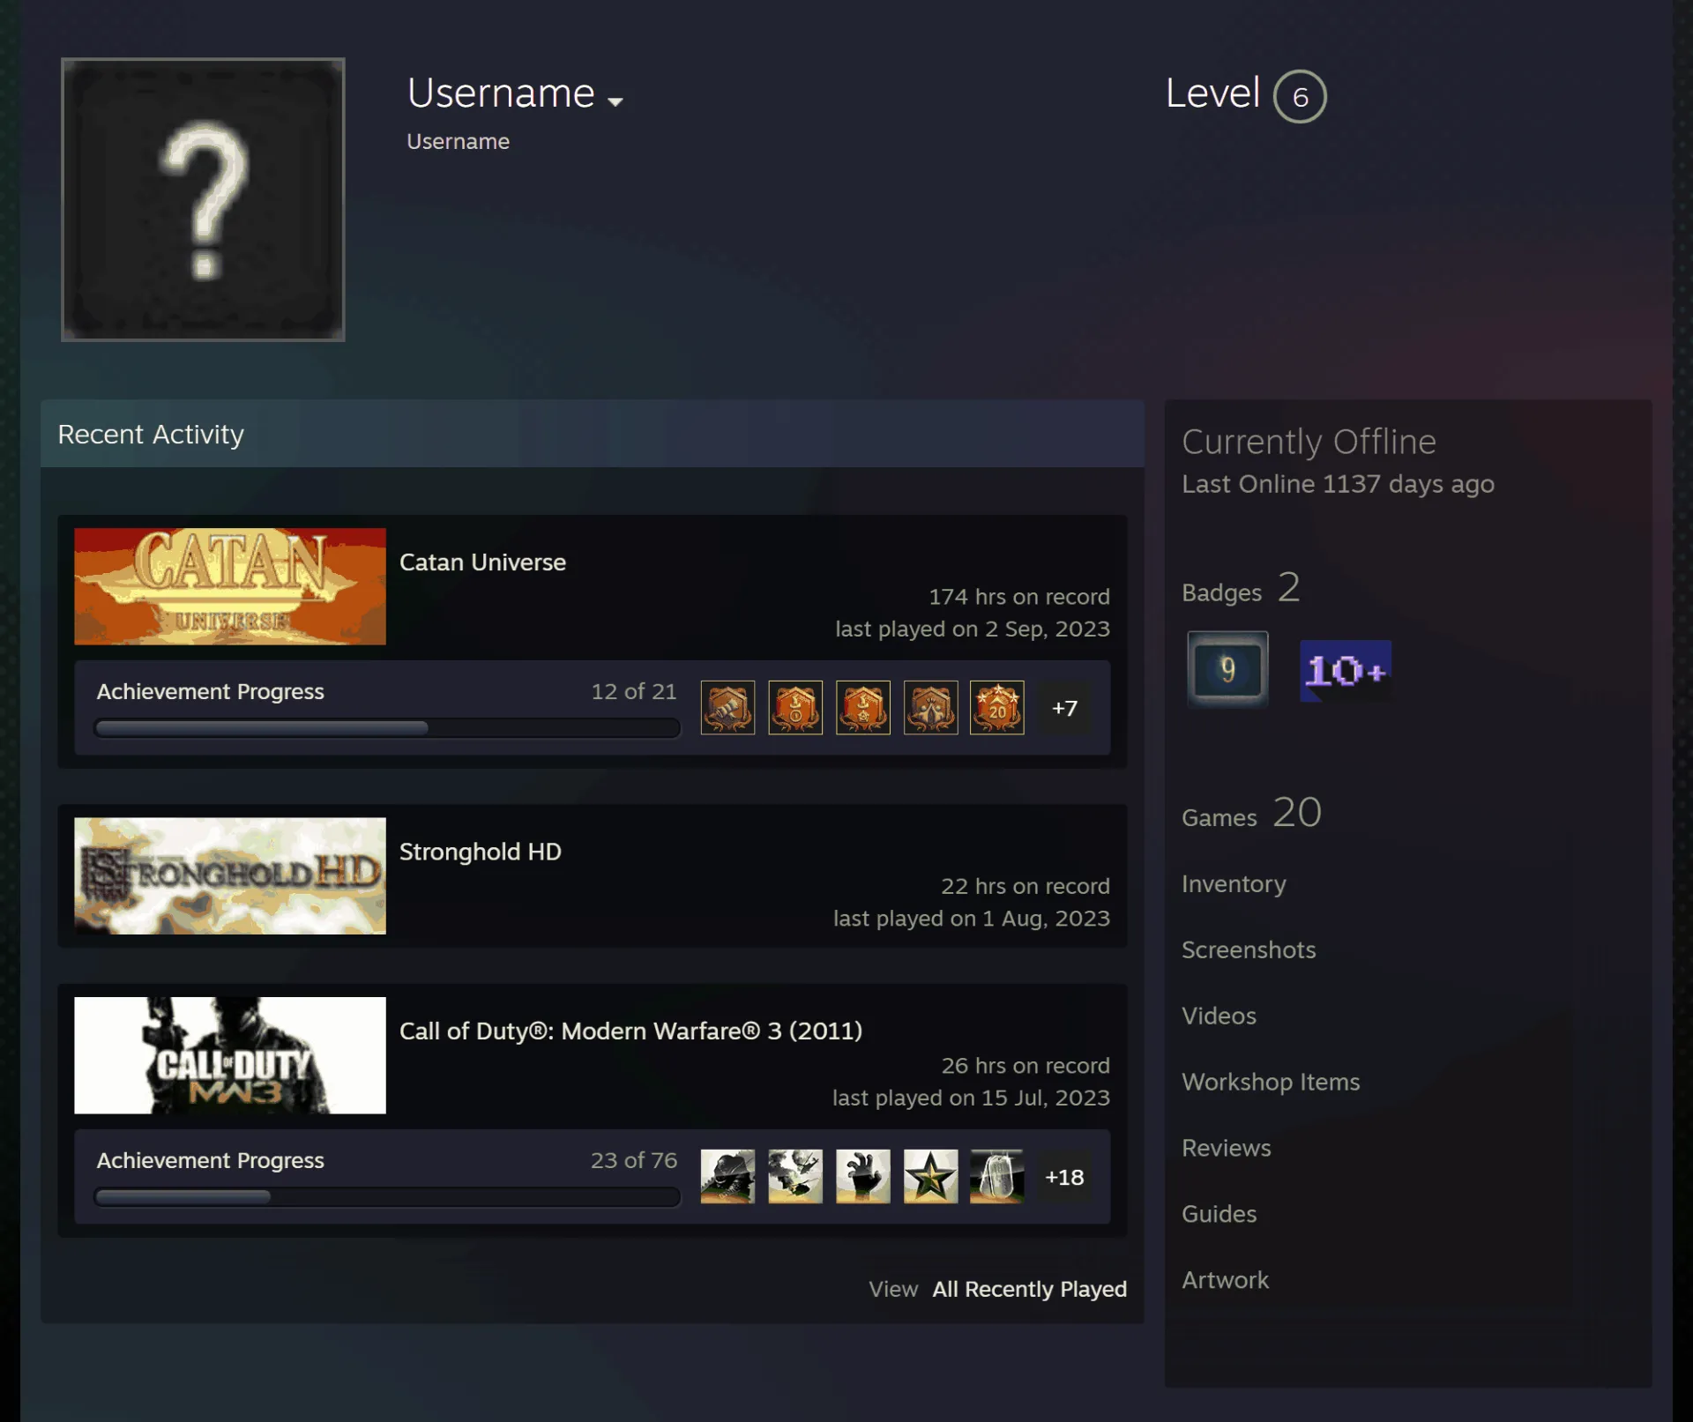Click Catan achievement icon showing 20
The height and width of the screenshot is (1422, 1693).
click(x=997, y=707)
